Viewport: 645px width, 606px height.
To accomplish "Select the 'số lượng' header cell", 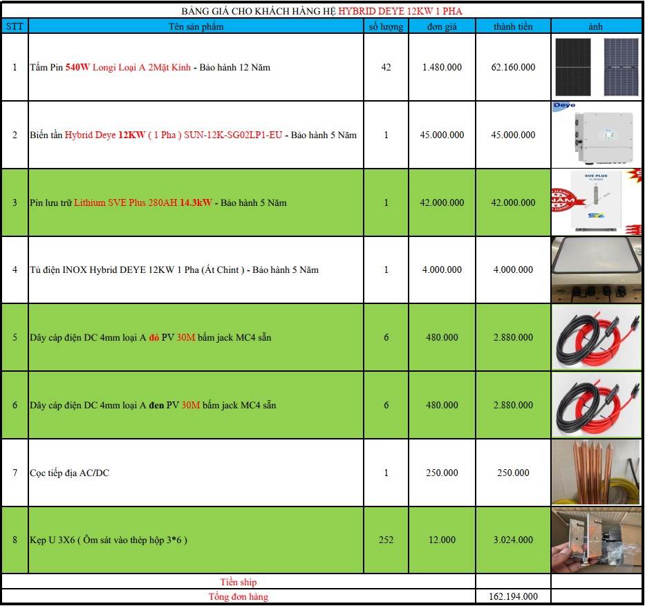I will point(386,26).
